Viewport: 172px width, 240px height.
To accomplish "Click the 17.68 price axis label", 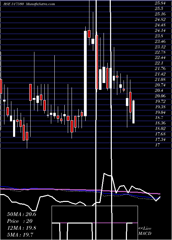I will pos(160,134).
